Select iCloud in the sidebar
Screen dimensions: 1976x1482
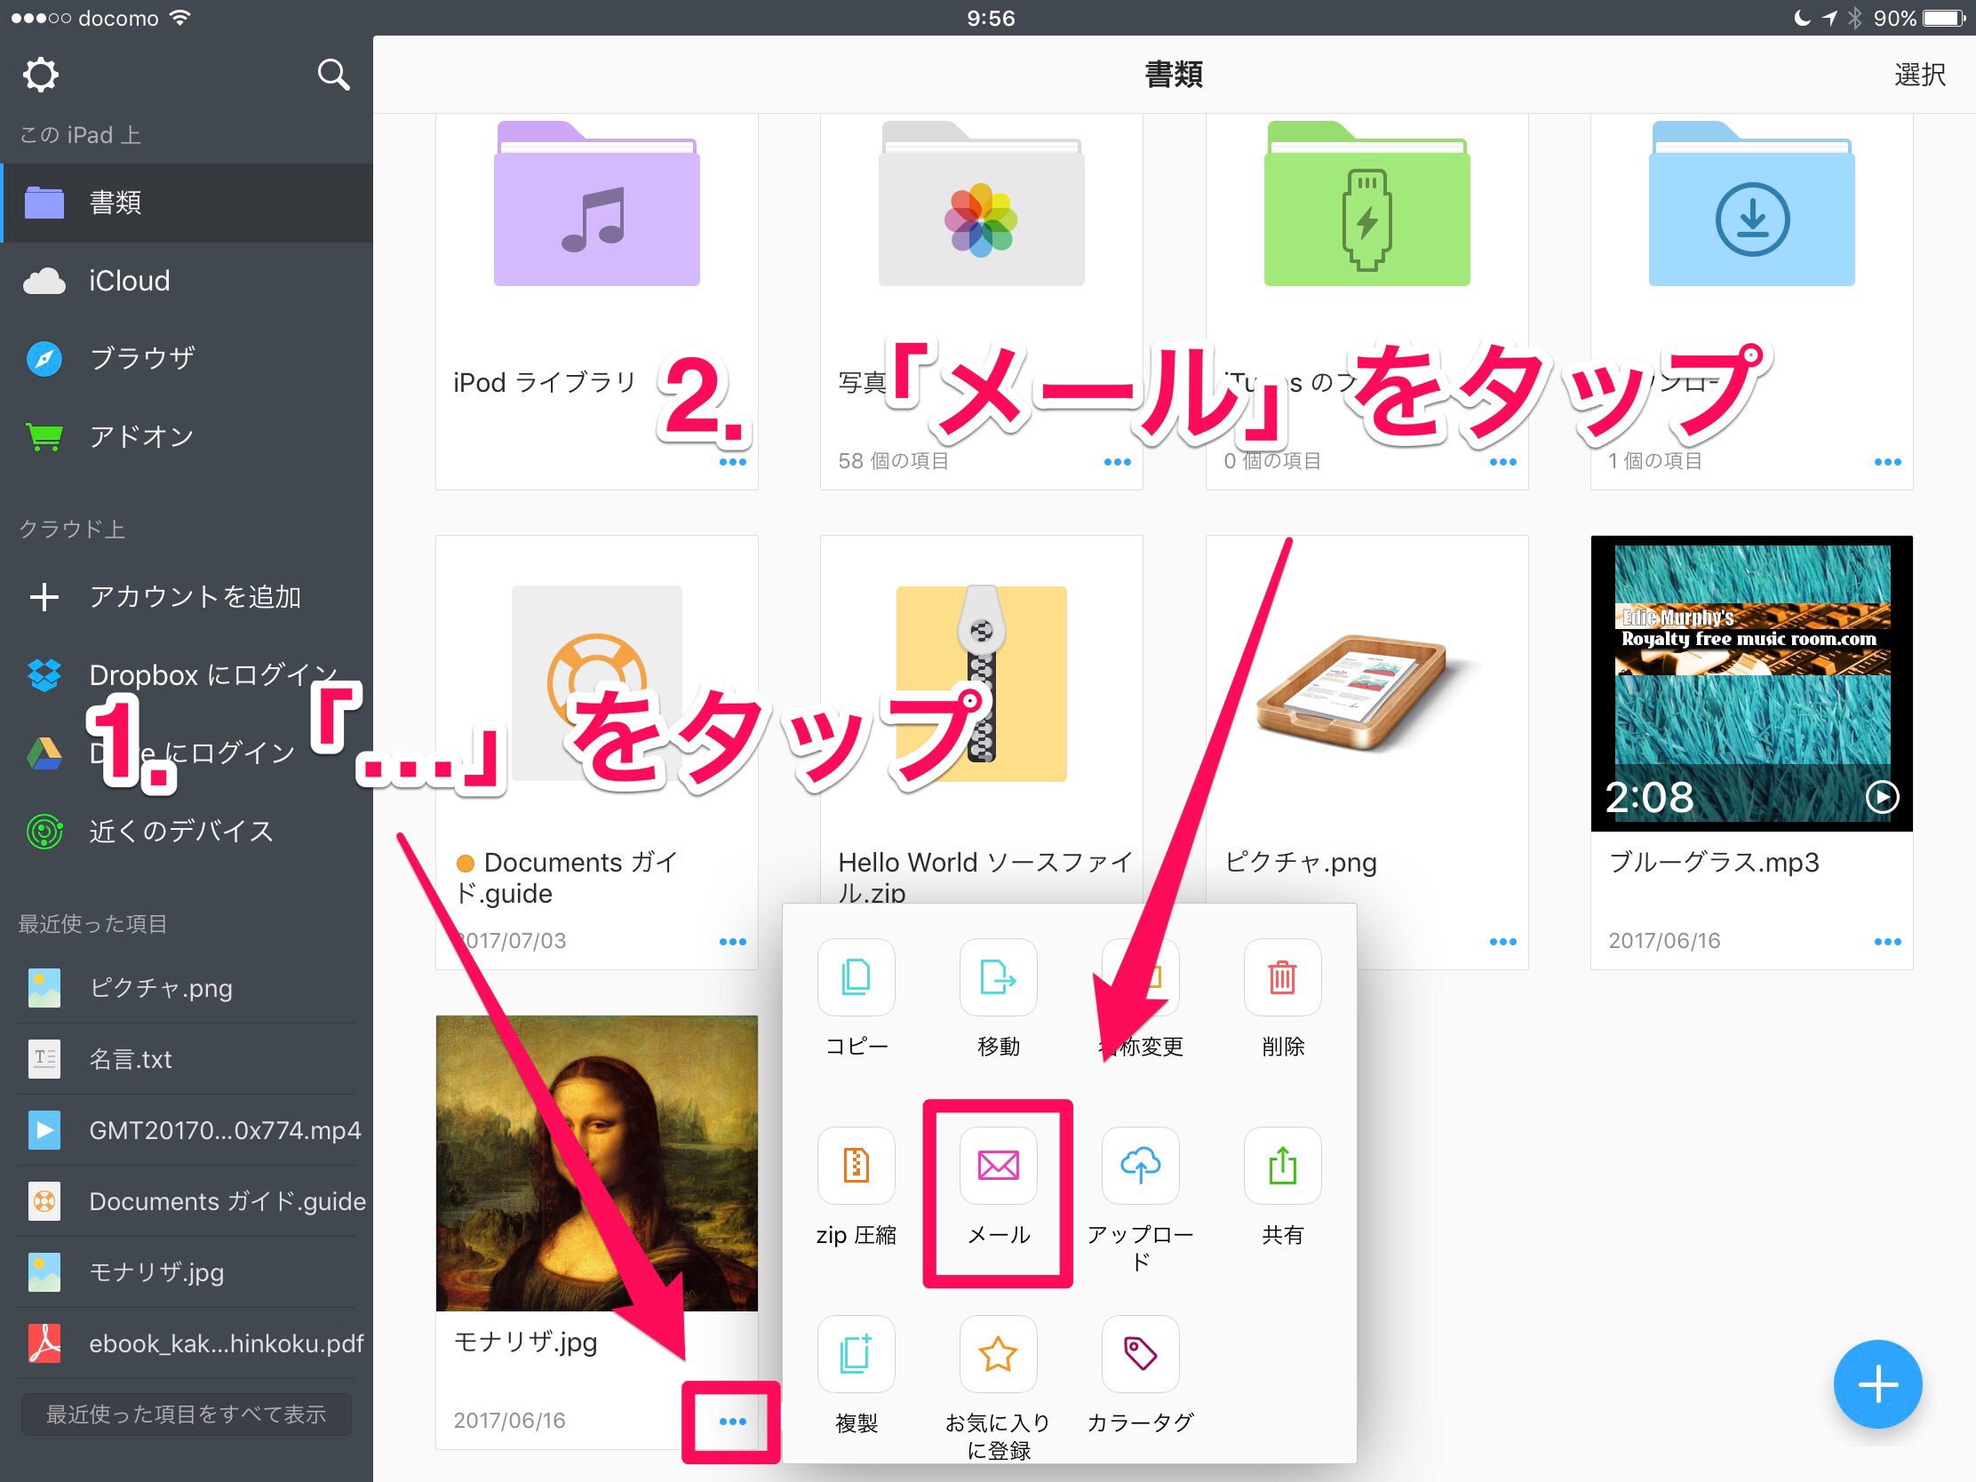click(x=129, y=281)
